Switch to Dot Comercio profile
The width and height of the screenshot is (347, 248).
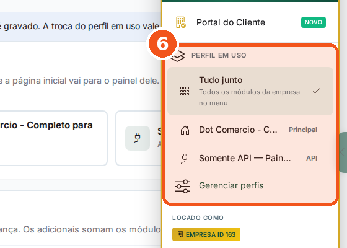(x=250, y=130)
